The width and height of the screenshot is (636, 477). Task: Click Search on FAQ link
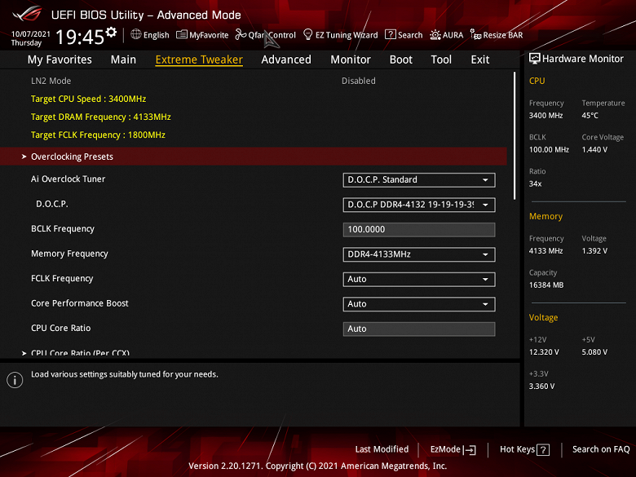pos(601,449)
